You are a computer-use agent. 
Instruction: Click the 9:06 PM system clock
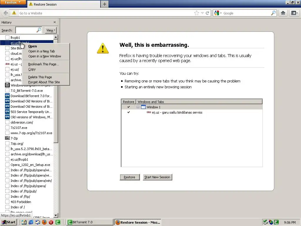coord(290,222)
